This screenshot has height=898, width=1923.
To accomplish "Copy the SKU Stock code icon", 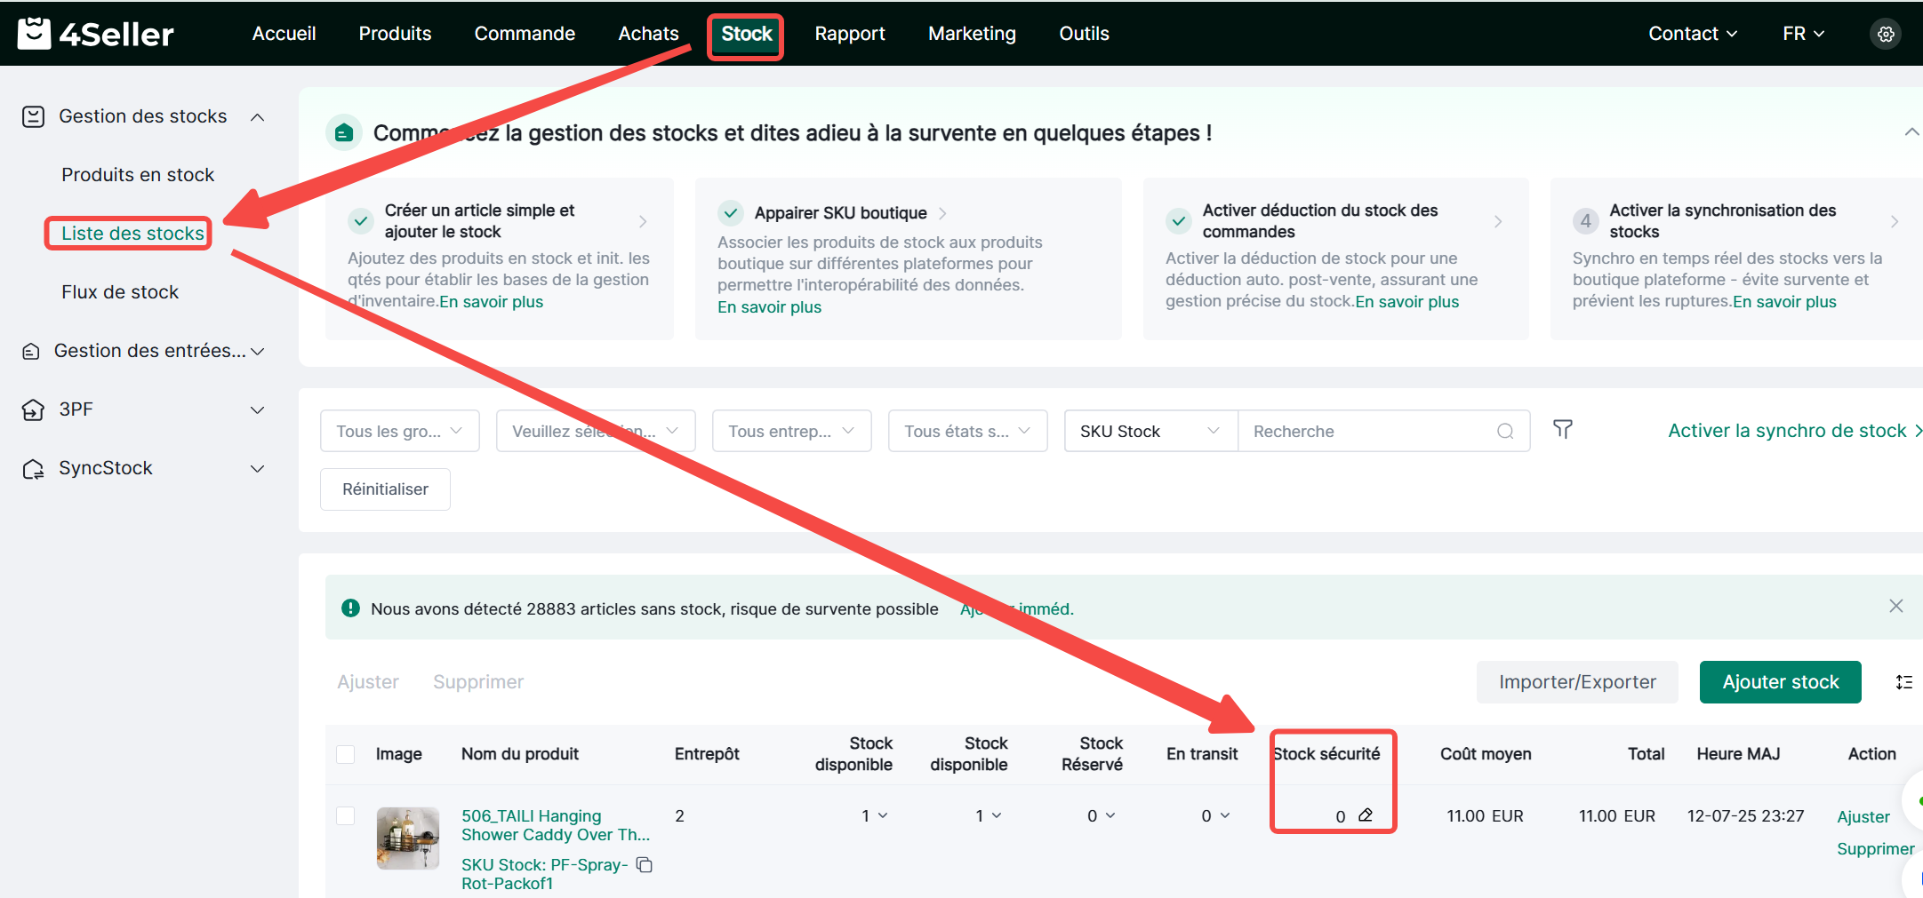I will click(x=645, y=864).
